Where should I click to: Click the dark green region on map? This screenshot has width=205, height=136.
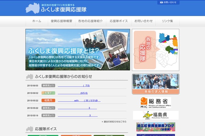[x=169, y=49]
